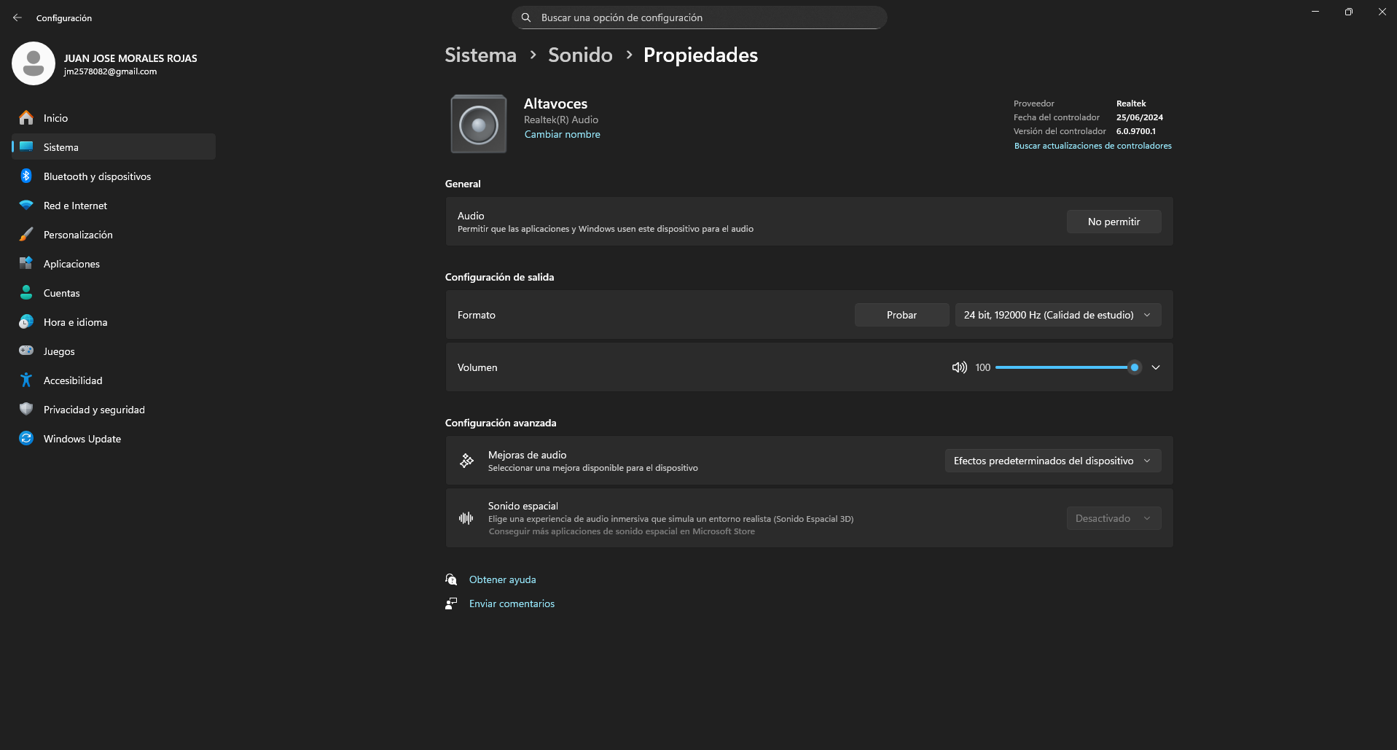Viewport: 1397px width, 750px height.
Task: Click the Enviar comentarios link
Action: [512, 603]
